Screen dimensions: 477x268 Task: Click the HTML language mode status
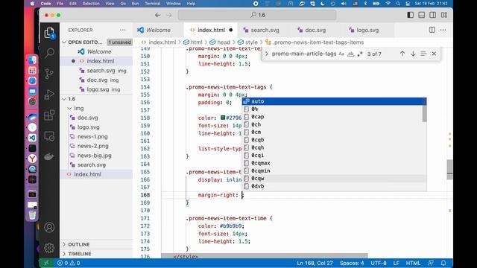pyautogui.click(x=413, y=263)
